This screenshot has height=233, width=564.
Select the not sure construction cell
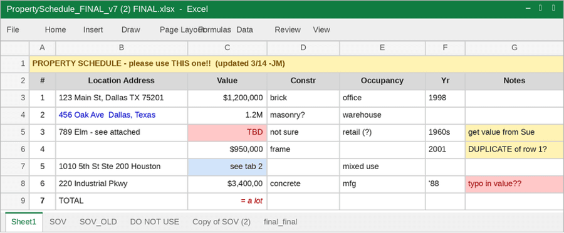(303, 132)
